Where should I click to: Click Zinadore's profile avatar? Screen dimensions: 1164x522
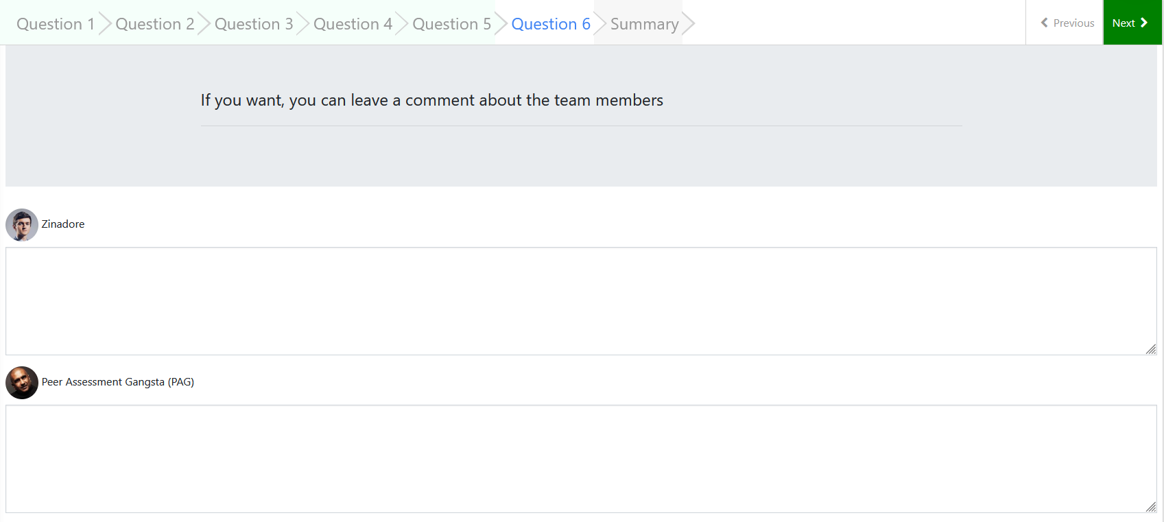point(22,225)
